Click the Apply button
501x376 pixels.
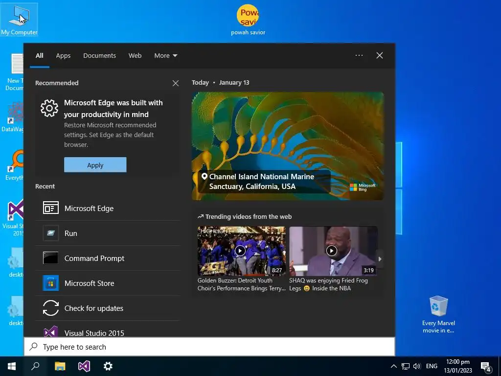tap(95, 165)
